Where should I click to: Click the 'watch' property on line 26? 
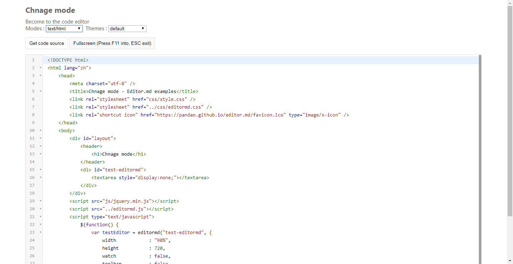click(109, 256)
